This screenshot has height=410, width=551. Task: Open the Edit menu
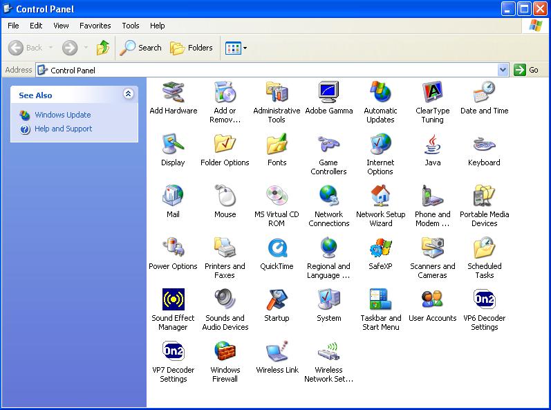pos(36,26)
